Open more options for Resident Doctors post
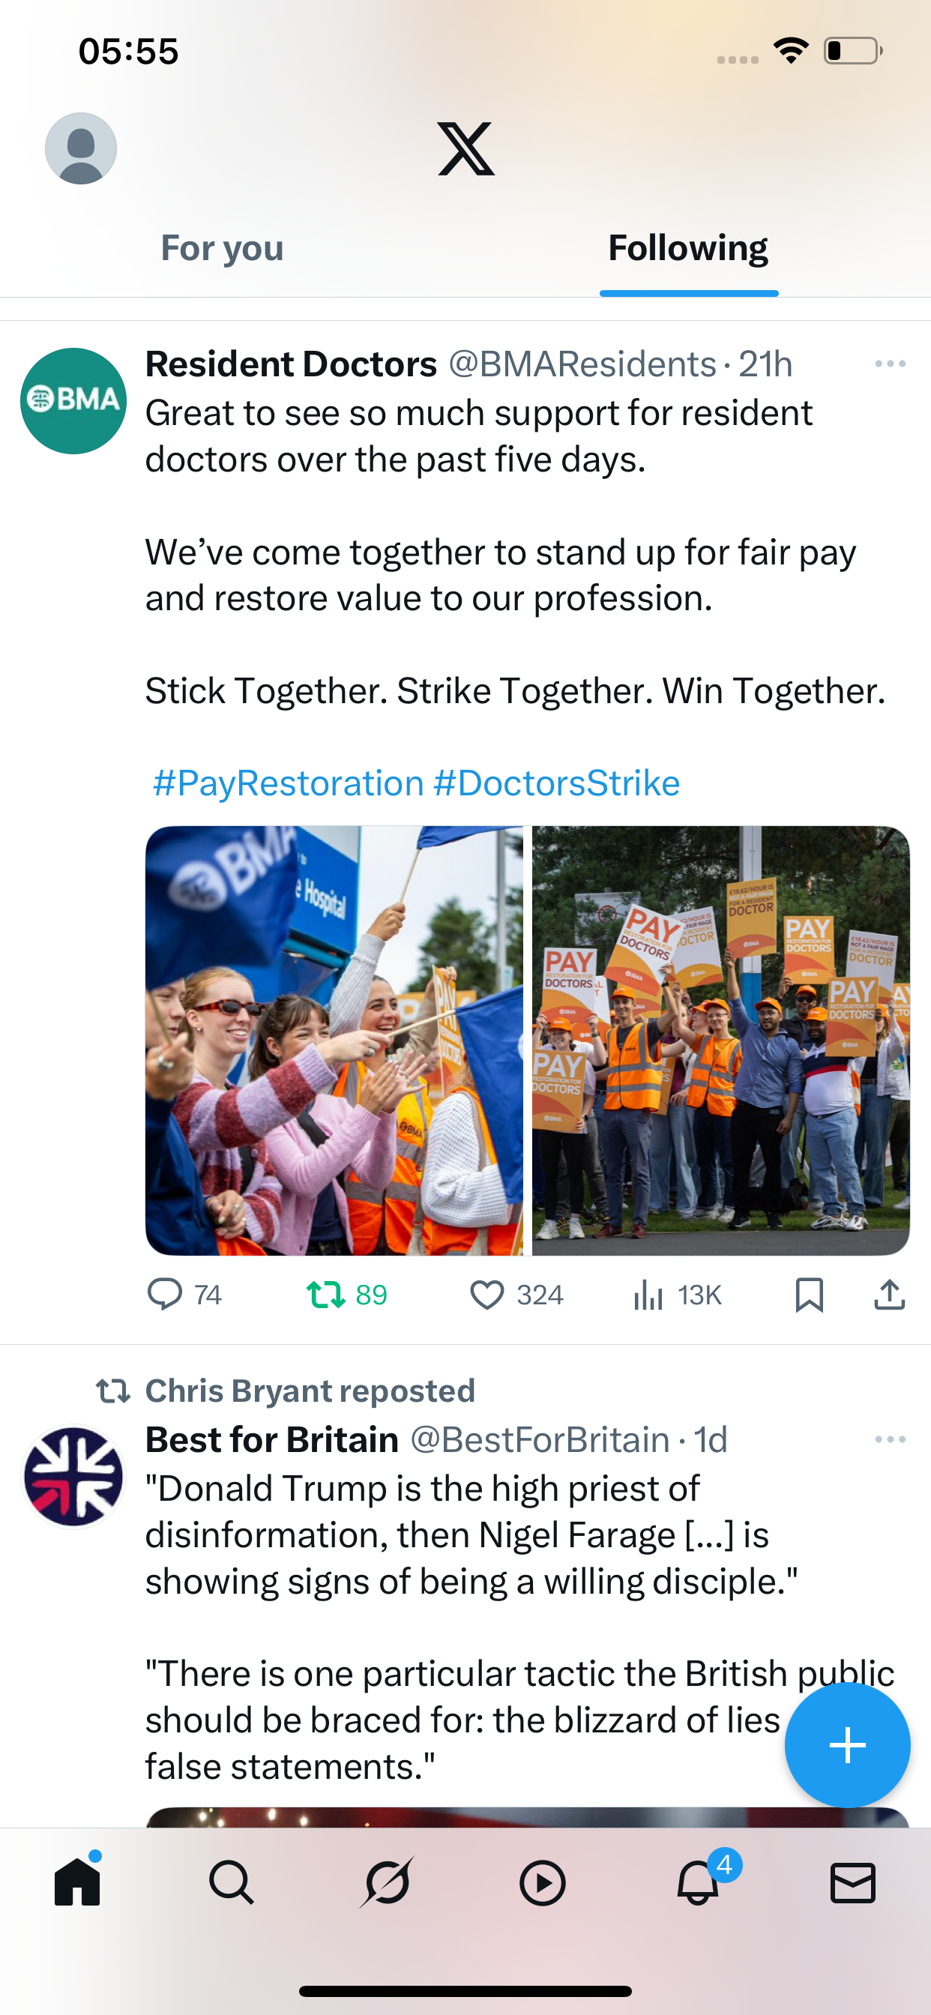Screen dimensions: 931x2015 tap(891, 364)
